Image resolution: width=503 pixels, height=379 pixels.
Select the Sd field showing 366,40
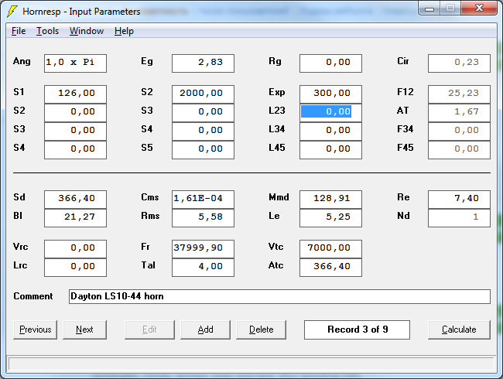(75, 200)
